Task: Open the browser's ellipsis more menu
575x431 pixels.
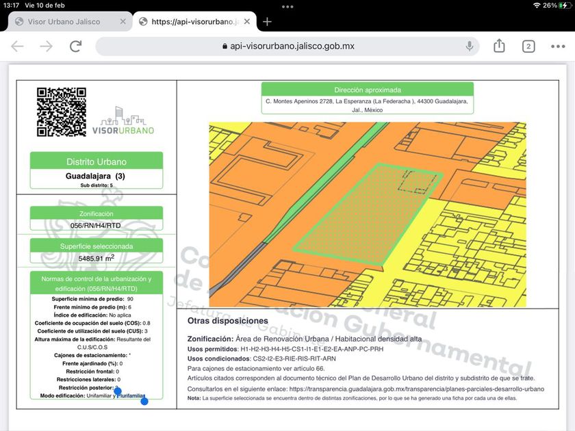Action: click(x=558, y=46)
